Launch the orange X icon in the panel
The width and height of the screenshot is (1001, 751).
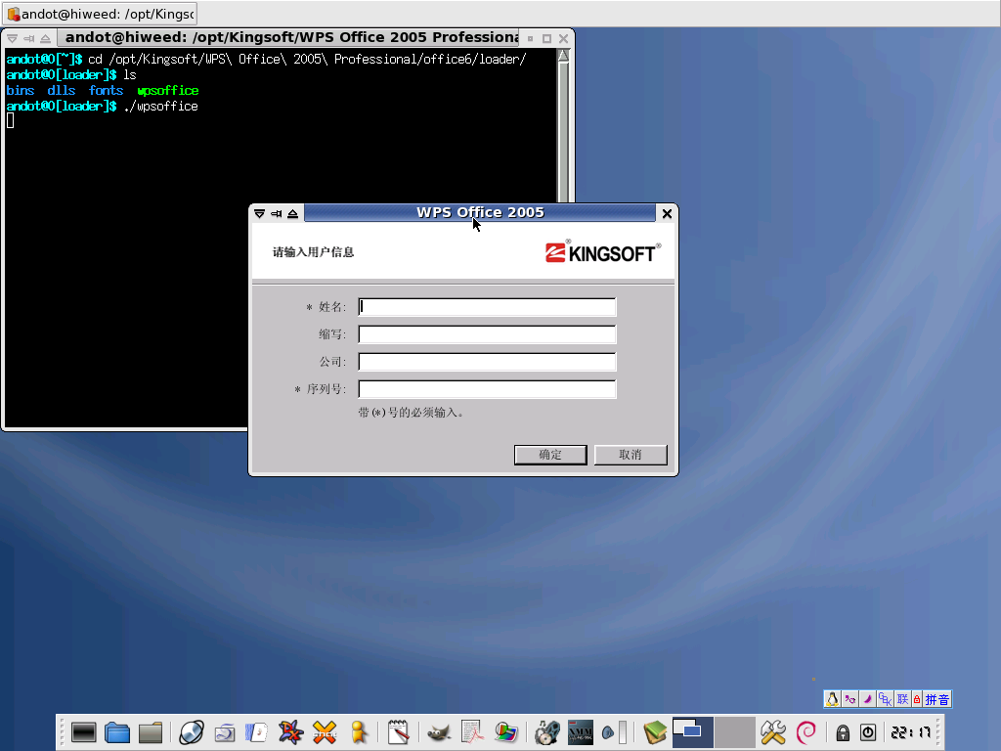tap(325, 732)
